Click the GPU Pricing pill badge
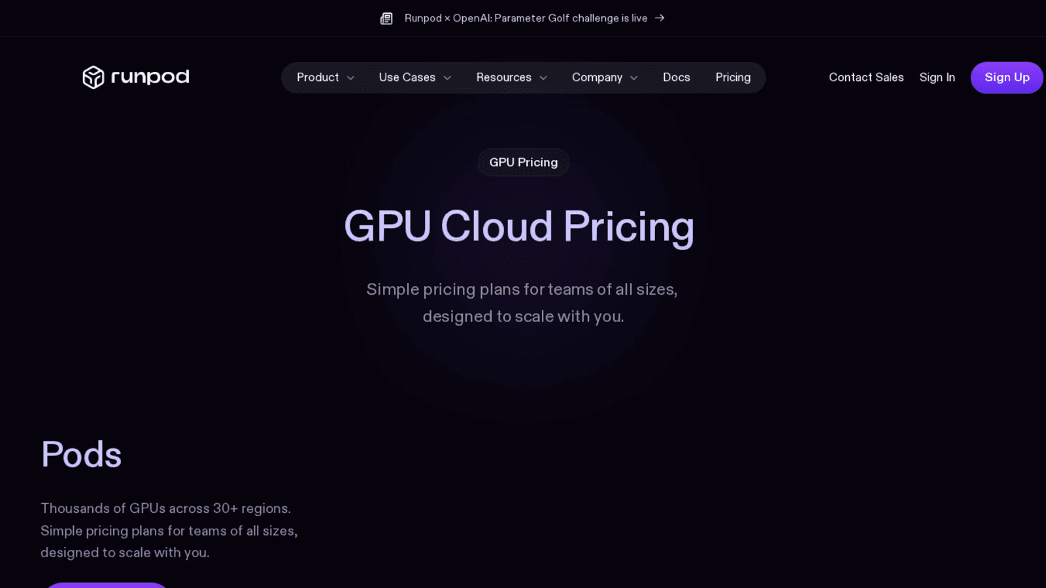This screenshot has height=588, width=1046. click(523, 162)
